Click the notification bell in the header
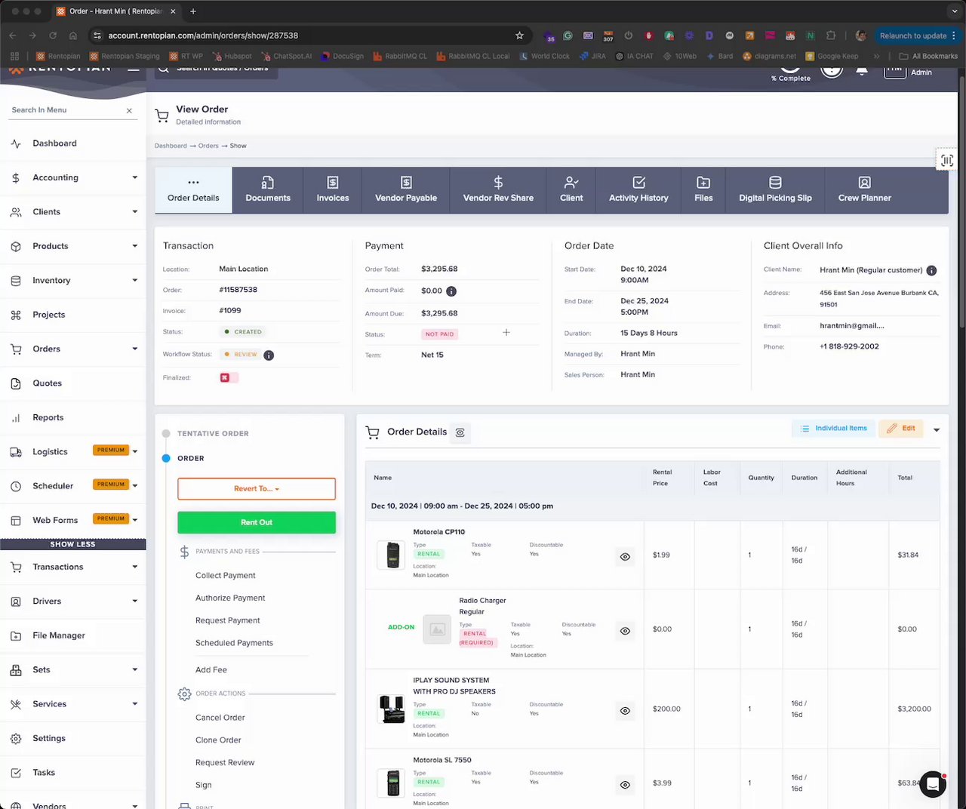Screen dimensions: 966x809 click(x=862, y=70)
